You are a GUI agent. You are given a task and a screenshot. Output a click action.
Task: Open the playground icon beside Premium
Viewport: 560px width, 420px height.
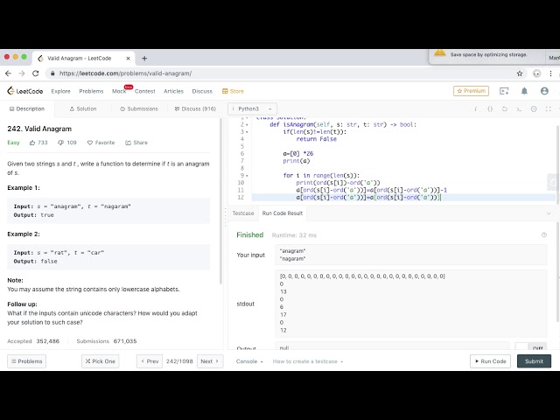[504, 91]
